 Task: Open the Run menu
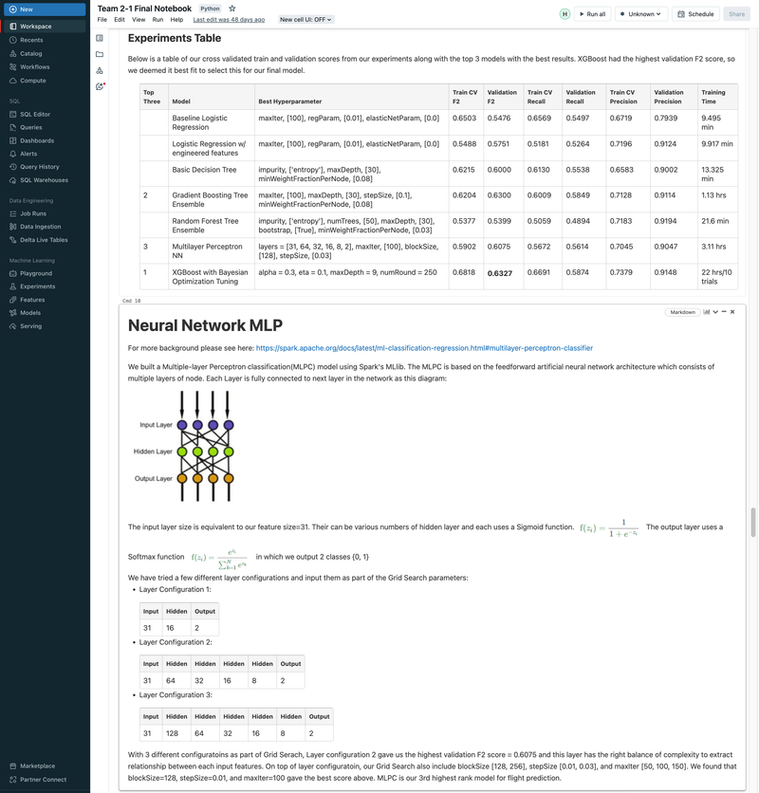[x=156, y=18]
